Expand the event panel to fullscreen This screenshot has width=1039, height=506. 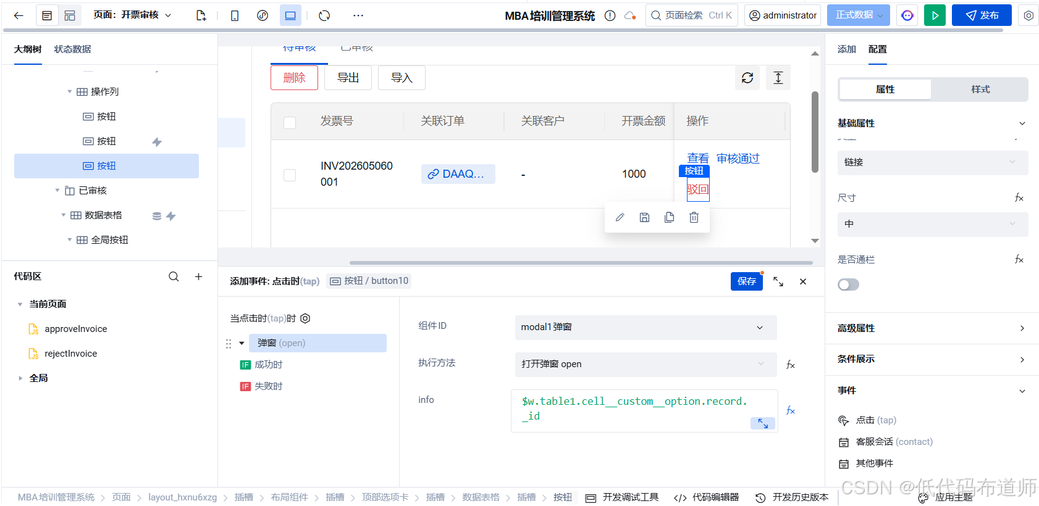778,281
